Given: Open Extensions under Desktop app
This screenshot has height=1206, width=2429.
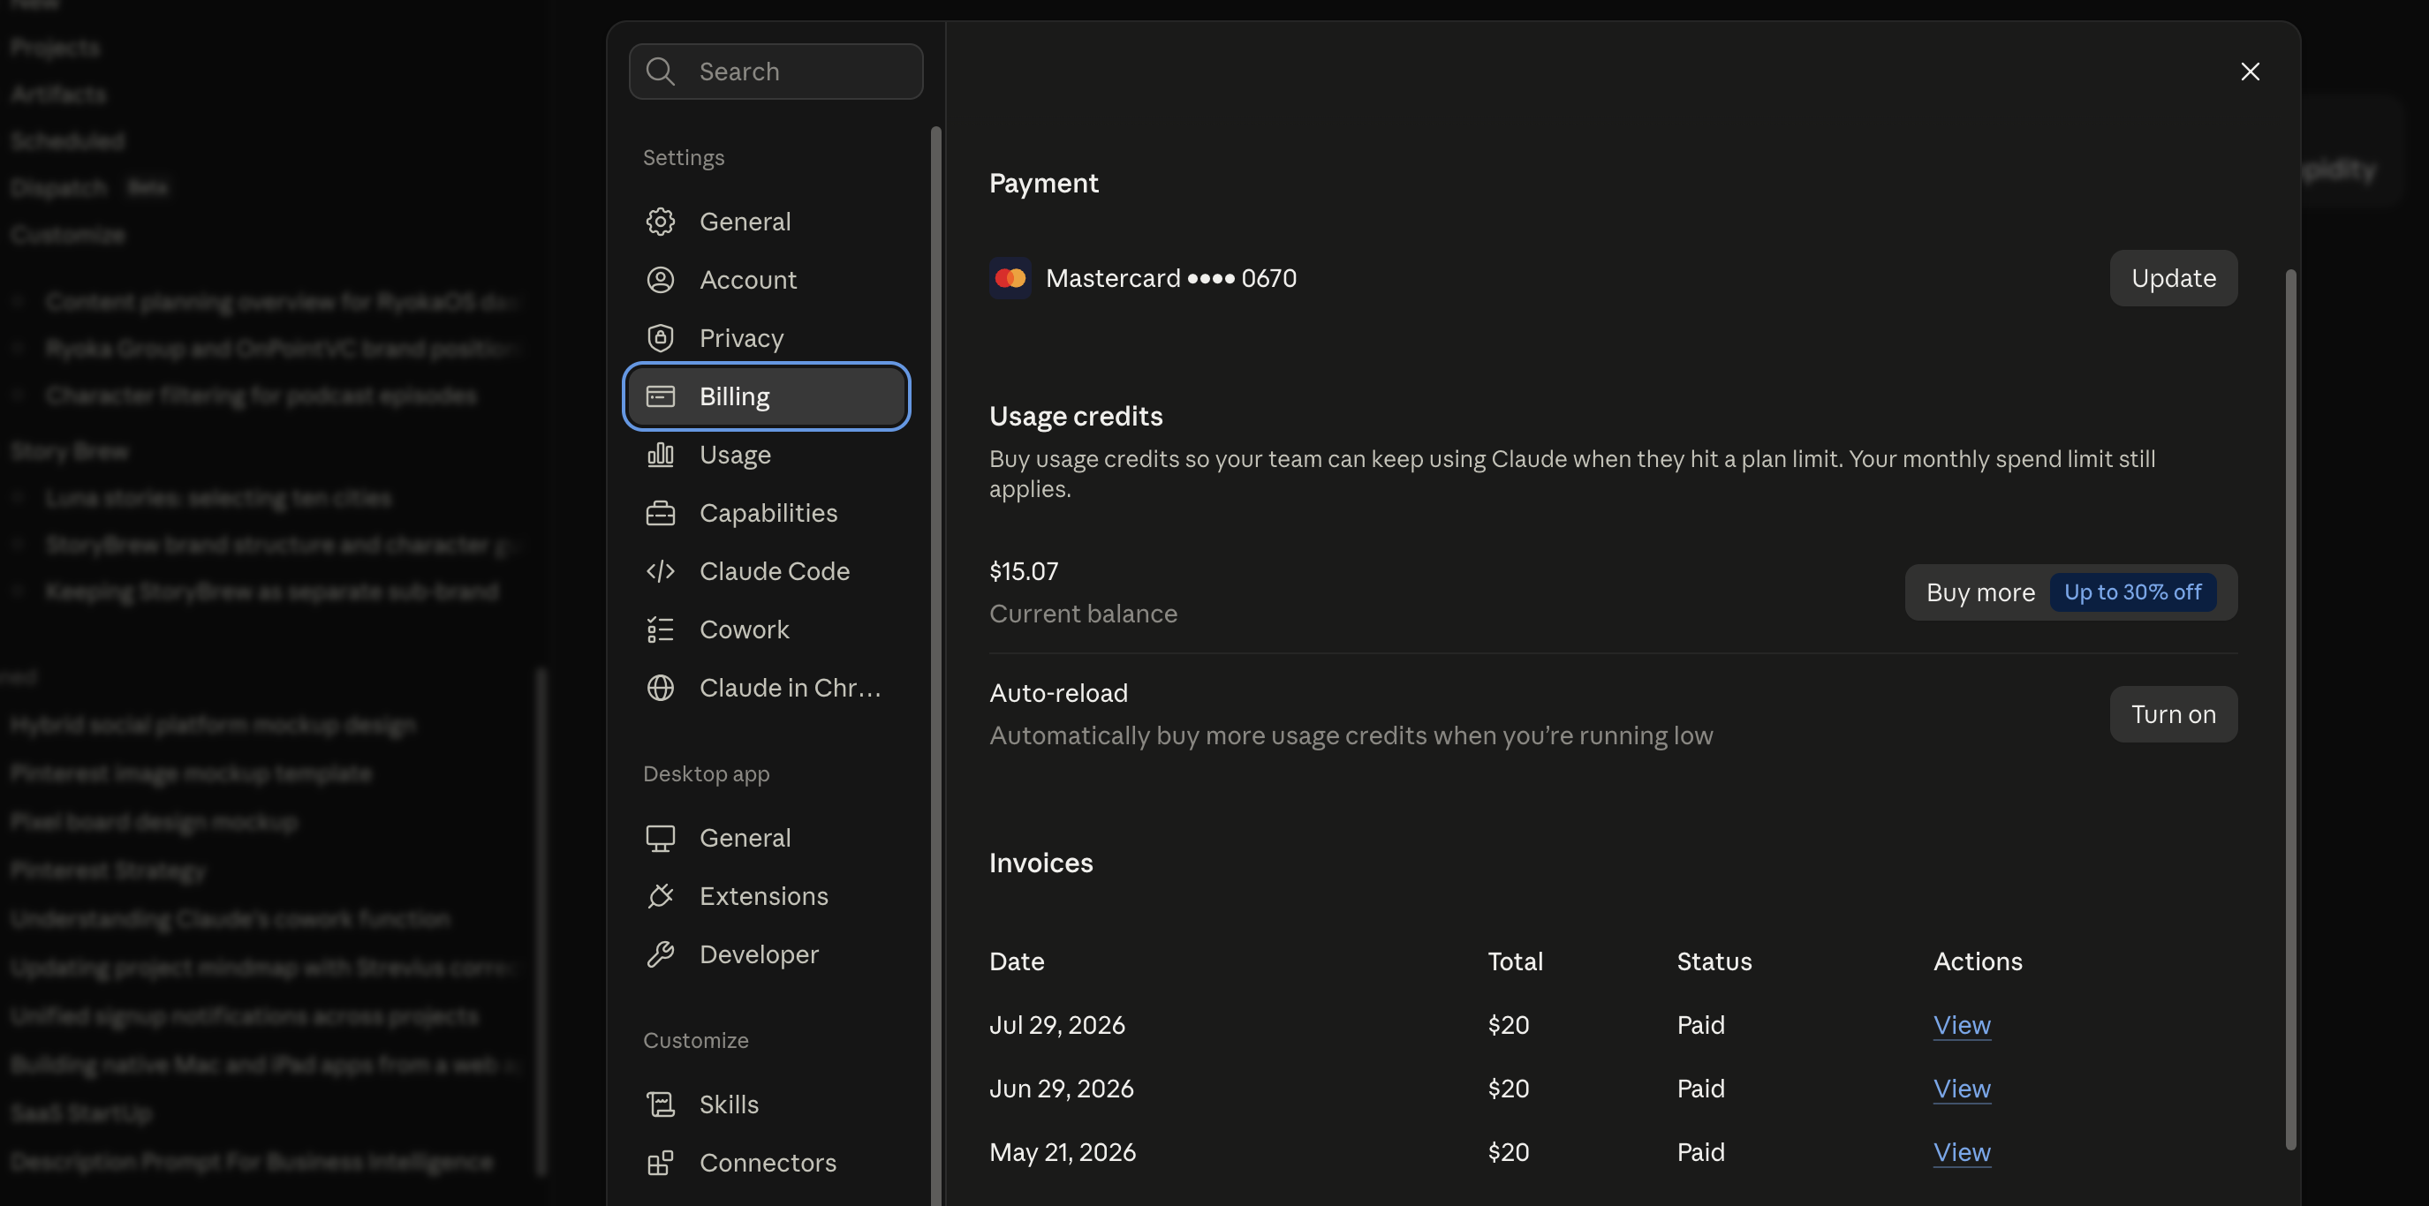Looking at the screenshot, I should [766, 896].
